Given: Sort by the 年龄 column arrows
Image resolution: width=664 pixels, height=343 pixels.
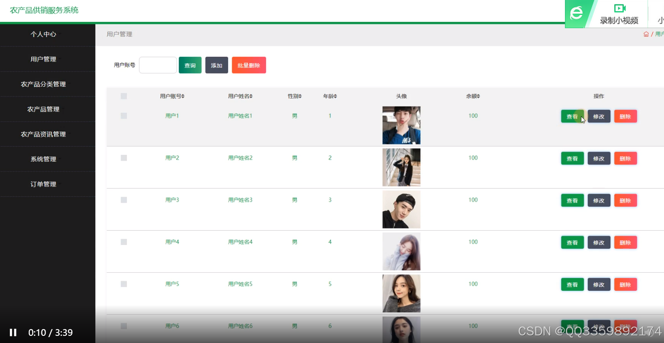Looking at the screenshot, I should 336,96.
